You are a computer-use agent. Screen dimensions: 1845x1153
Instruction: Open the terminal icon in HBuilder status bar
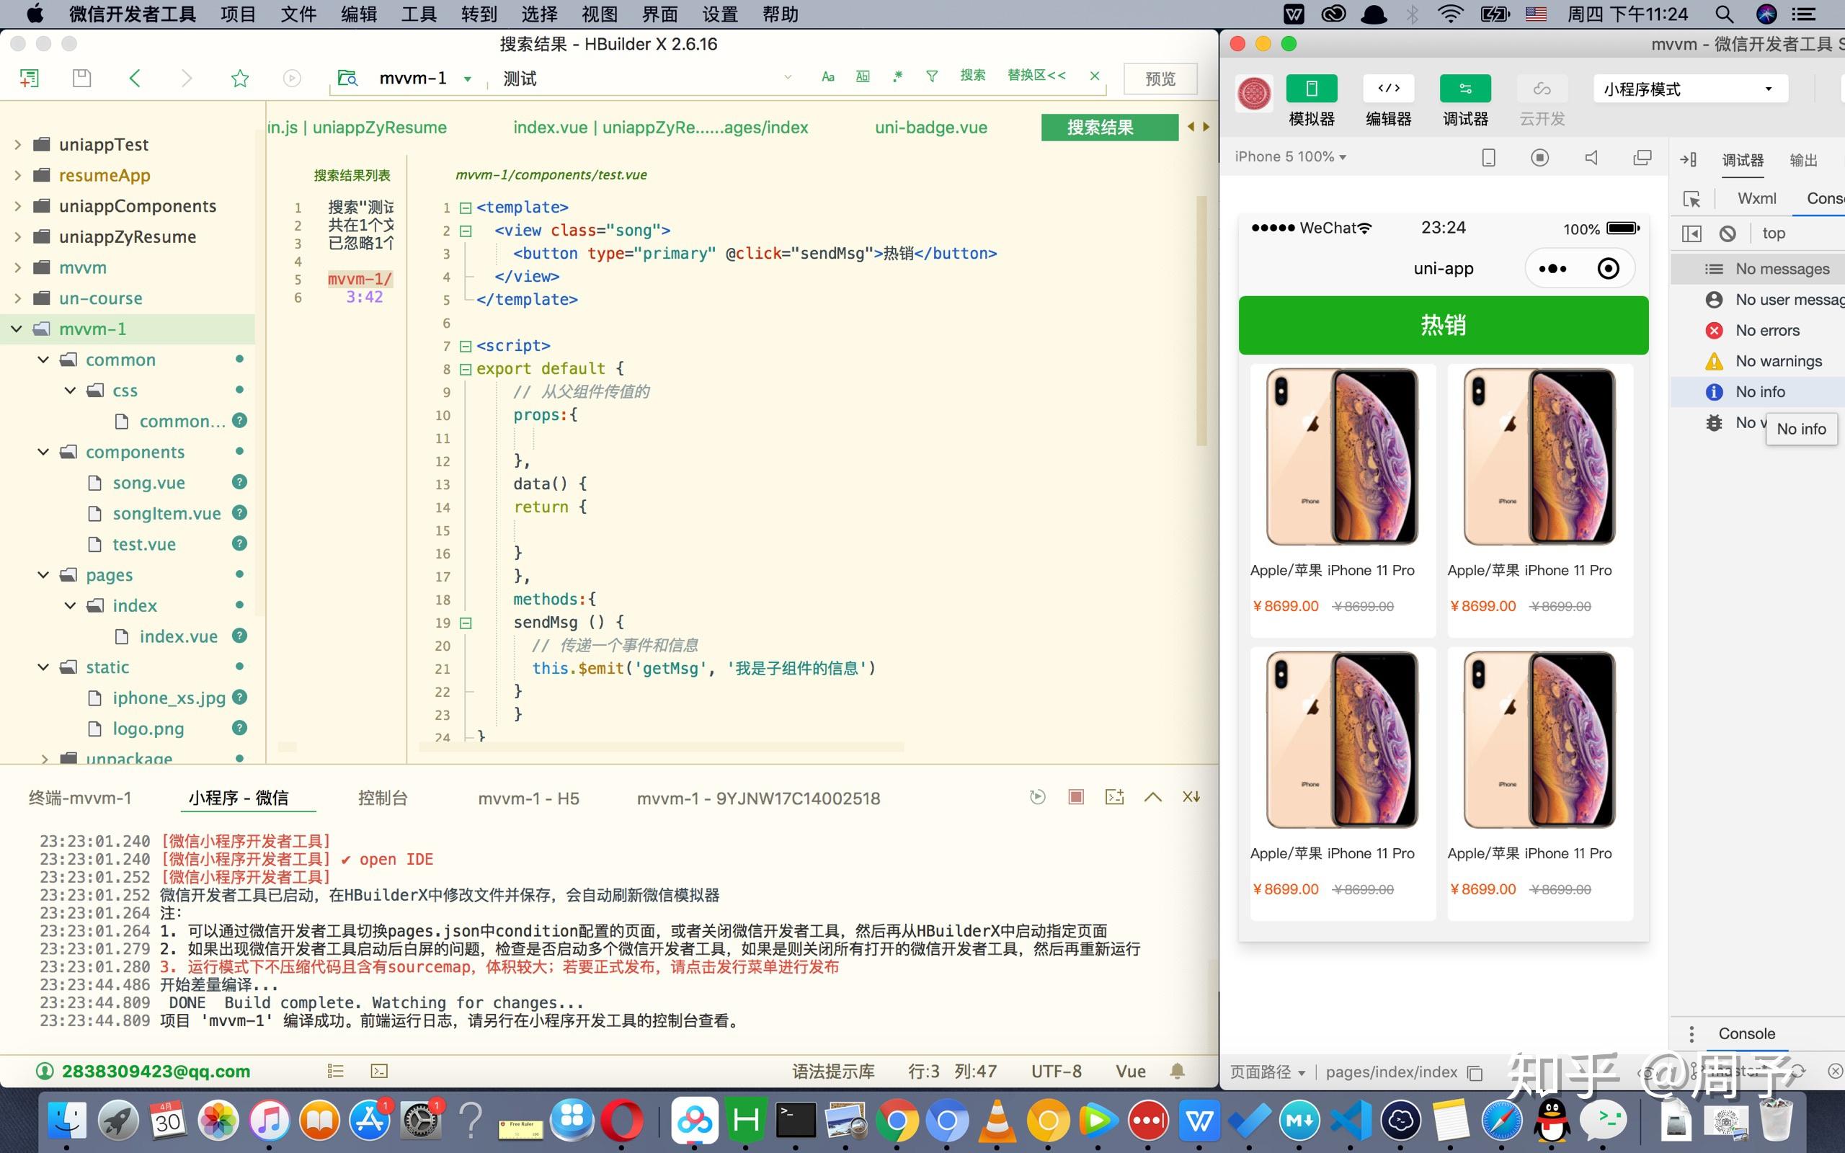pos(379,1072)
